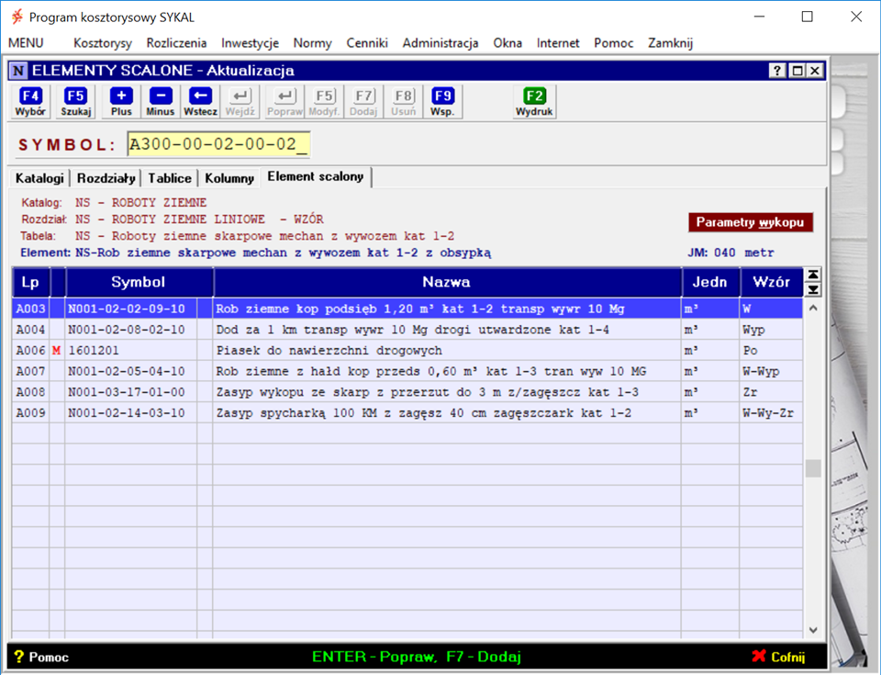Click the Wejdź toolbar button

click(x=240, y=102)
